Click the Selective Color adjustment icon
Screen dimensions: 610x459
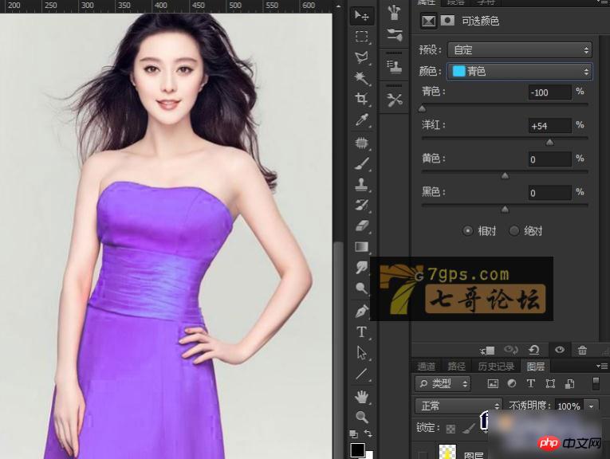coord(429,21)
